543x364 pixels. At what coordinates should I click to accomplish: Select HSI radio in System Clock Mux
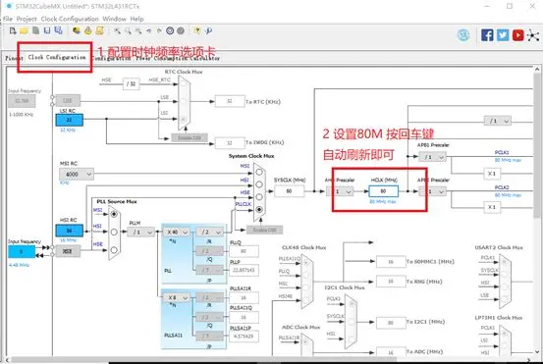pyautogui.click(x=259, y=184)
